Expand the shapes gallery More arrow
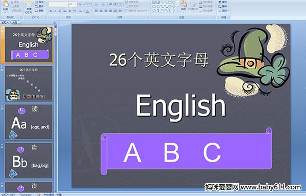Viewport: 306px width, 196px height. pos(177,10)
